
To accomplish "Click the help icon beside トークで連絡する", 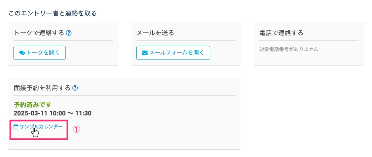I will 69,33.
